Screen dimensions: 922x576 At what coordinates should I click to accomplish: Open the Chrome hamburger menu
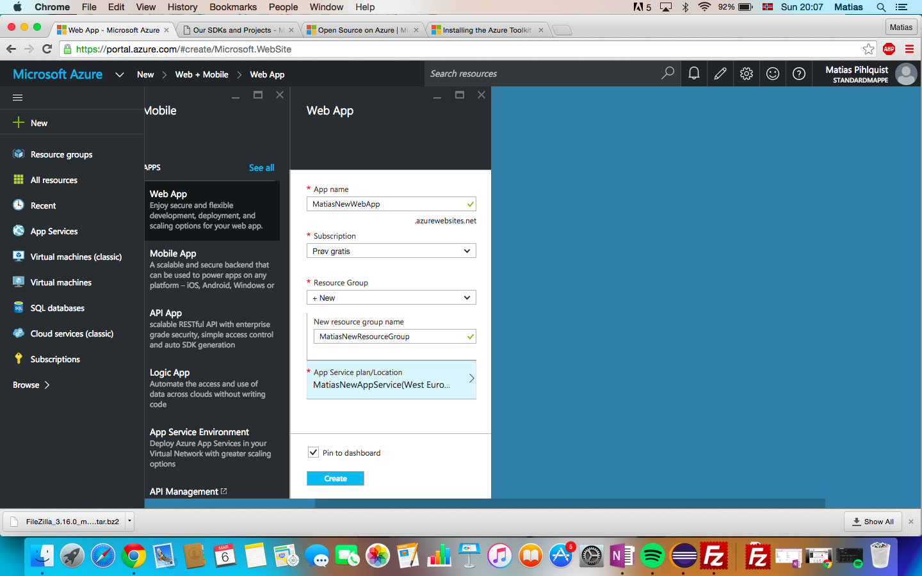point(909,49)
